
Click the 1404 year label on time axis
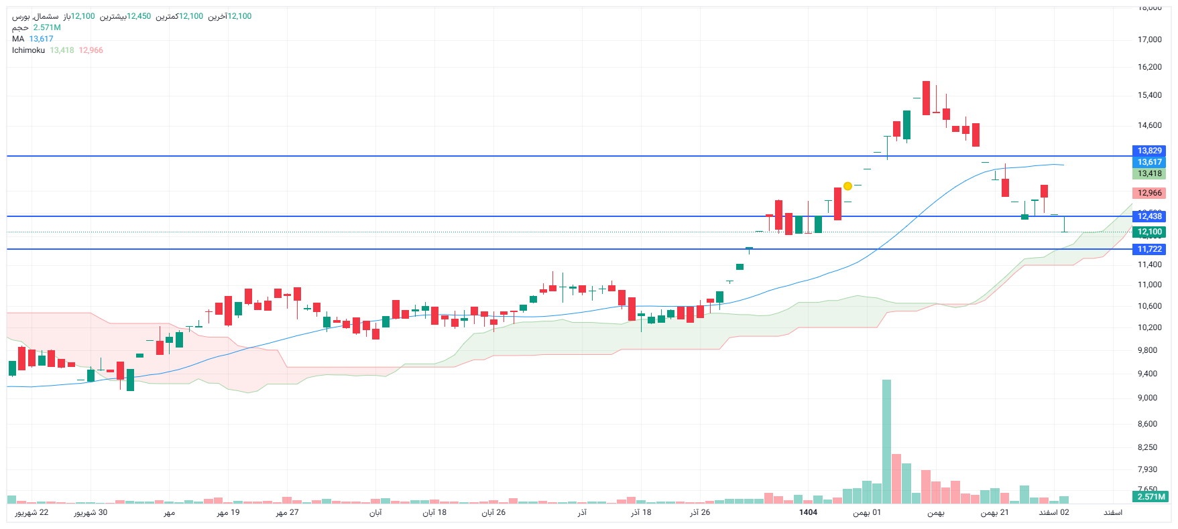click(x=808, y=512)
